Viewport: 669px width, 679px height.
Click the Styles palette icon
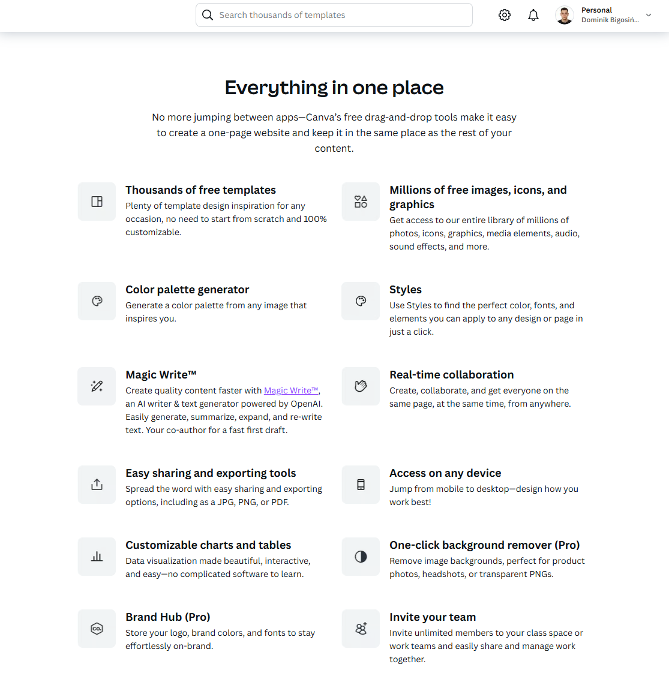point(361,301)
